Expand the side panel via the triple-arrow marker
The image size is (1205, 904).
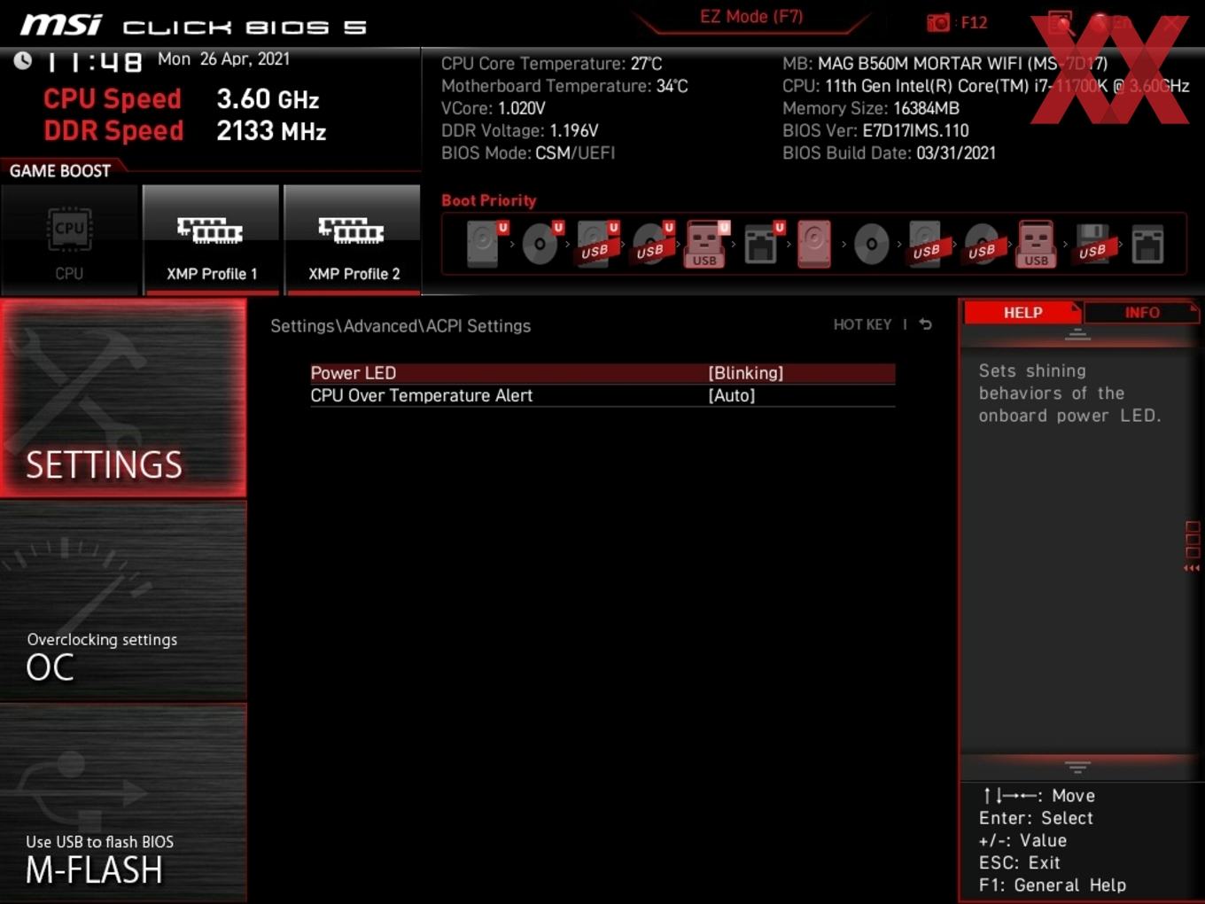1192,568
